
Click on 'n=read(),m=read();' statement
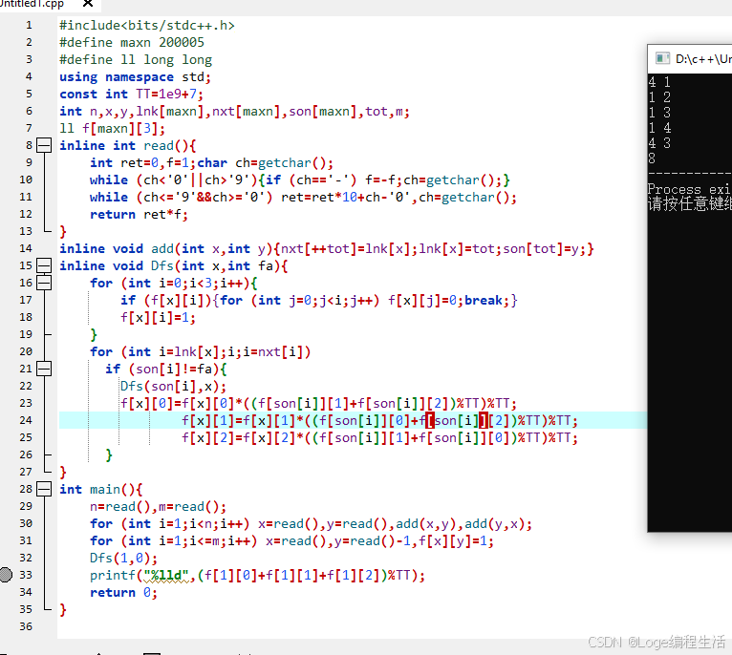pyautogui.click(x=158, y=507)
